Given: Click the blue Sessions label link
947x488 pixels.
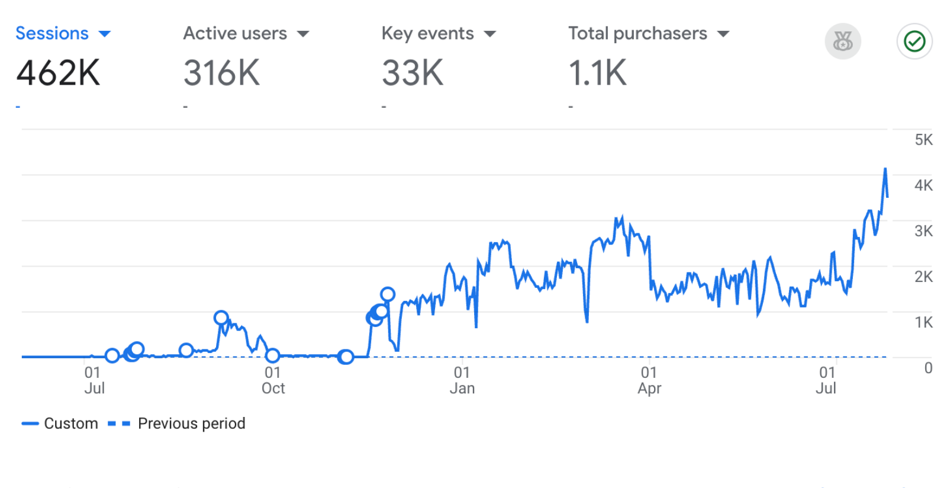Looking at the screenshot, I should (52, 33).
